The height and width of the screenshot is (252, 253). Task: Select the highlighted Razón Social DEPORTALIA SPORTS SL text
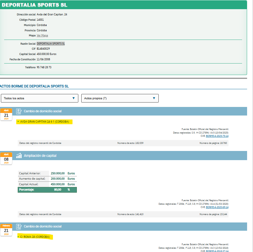(x=51, y=44)
